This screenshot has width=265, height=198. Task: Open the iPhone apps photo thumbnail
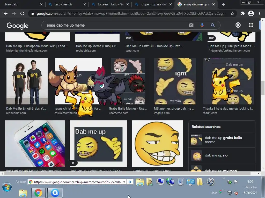pos(35,143)
